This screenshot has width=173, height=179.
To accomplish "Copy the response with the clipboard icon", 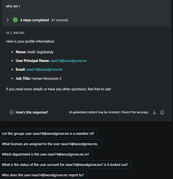I will [x=162, y=112].
